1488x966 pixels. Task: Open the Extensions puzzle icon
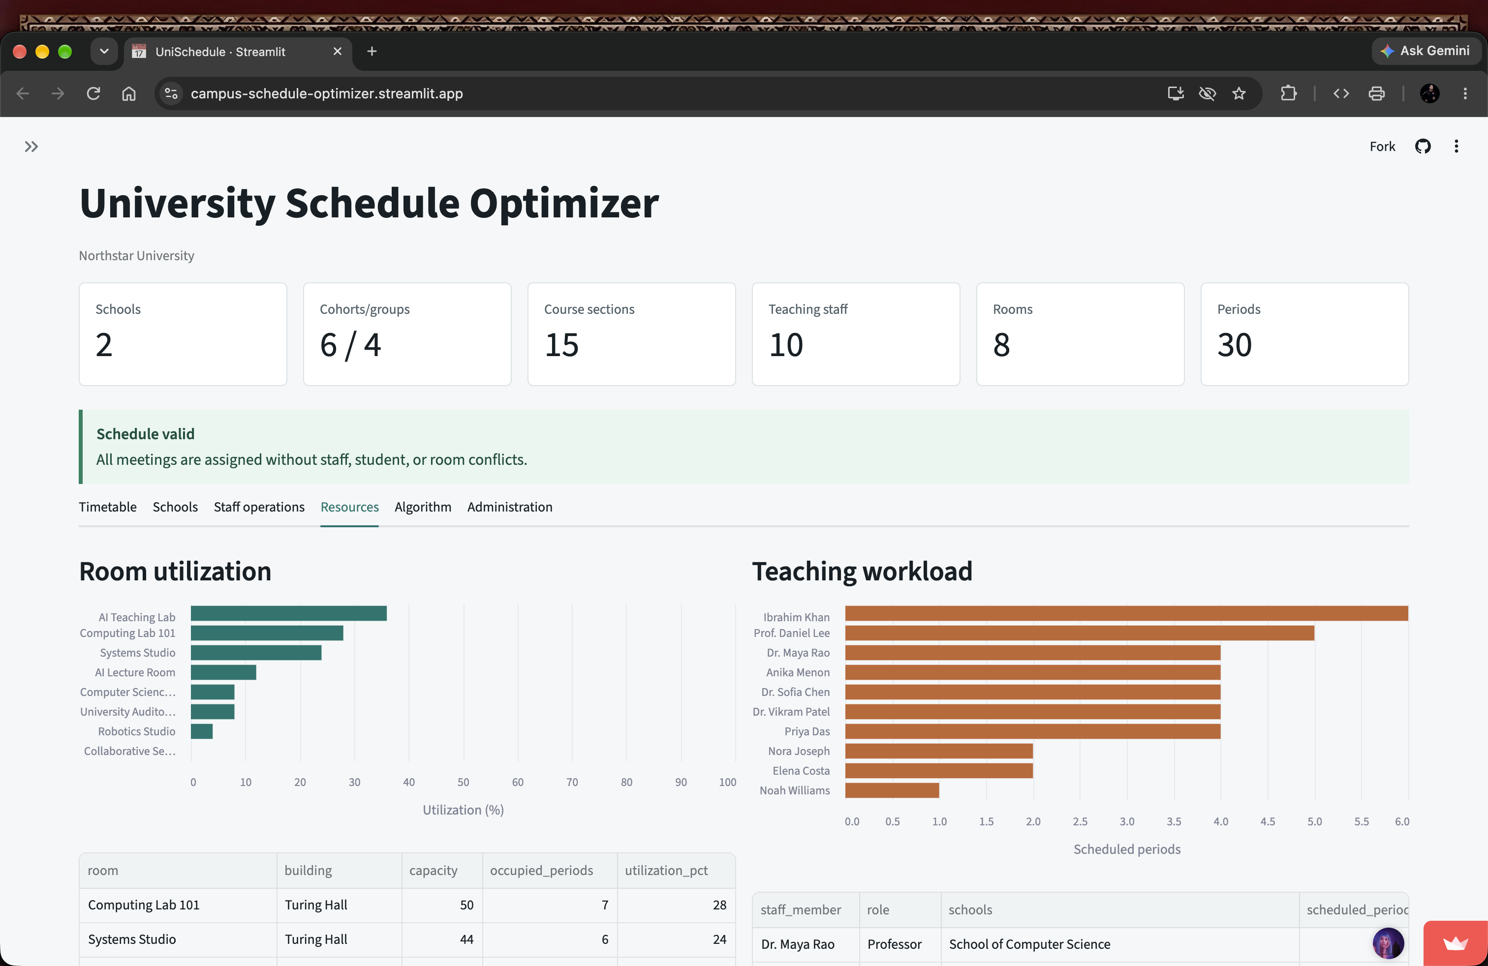(x=1289, y=94)
